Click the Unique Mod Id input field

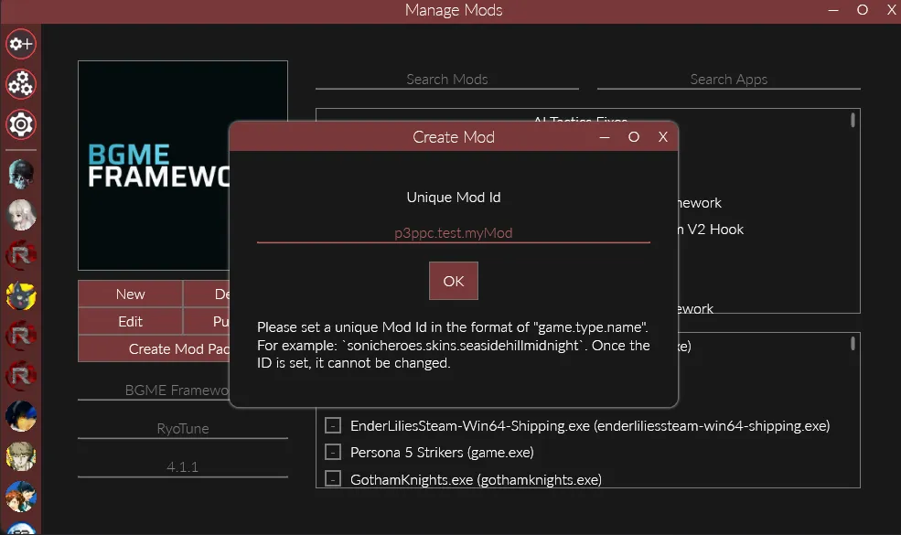coord(454,232)
